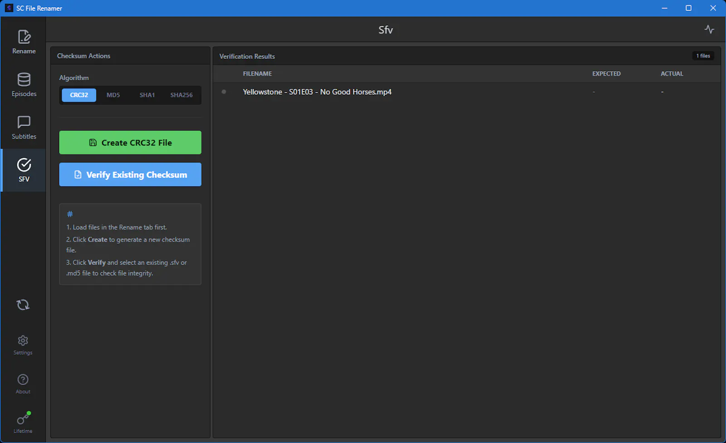Screen dimensions: 726x443
Task: Click the ACTUAL column header
Action: coord(672,73)
